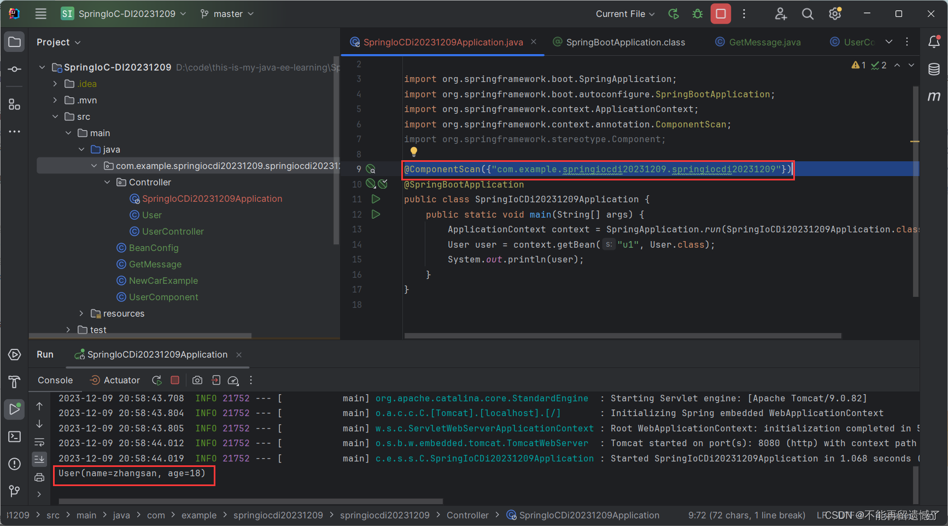
Task: Open BeanConfig class in tree
Action: [x=154, y=248]
